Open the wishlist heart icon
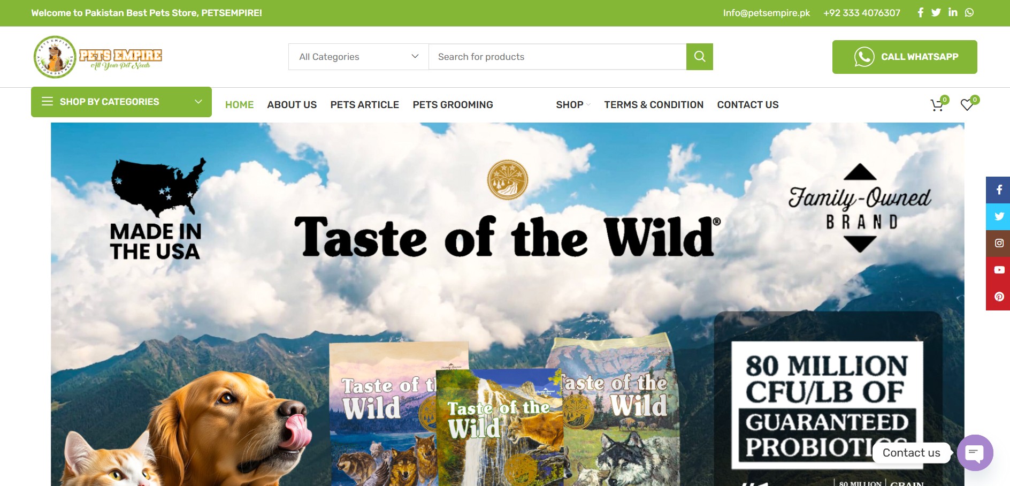 (x=967, y=105)
